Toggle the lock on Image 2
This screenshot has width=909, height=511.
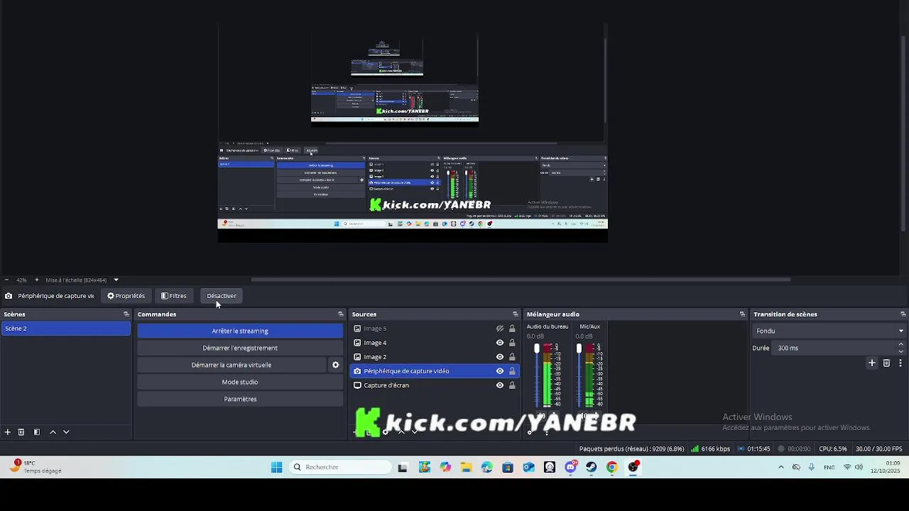coord(512,357)
